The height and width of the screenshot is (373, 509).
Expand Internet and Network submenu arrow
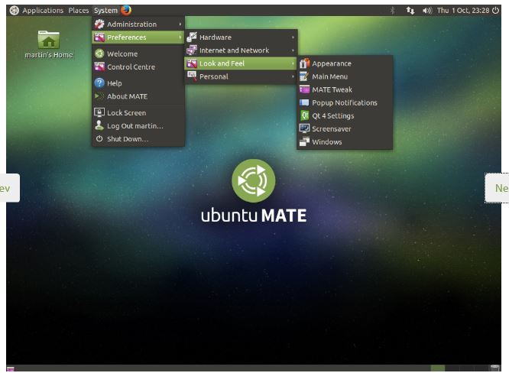pyautogui.click(x=293, y=50)
